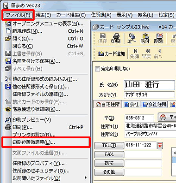Viewport: 176px width, 183px height.
Task: Click the TEL(T) button
Action: pos(109,145)
